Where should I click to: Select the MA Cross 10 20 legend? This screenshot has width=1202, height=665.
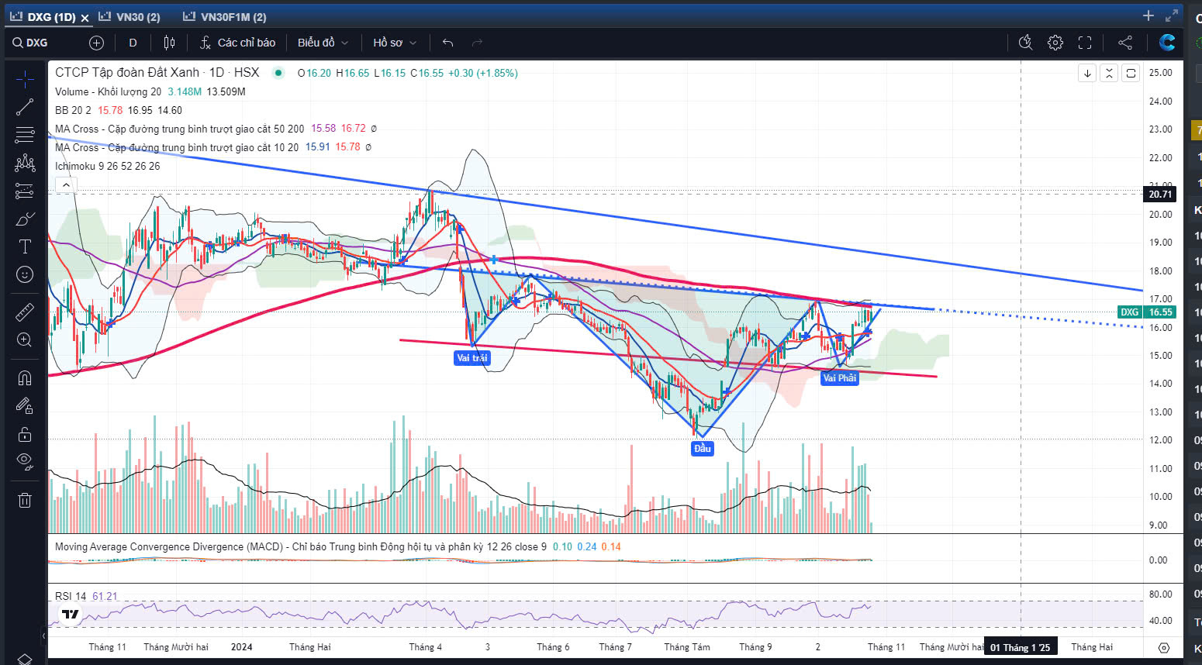click(177, 147)
